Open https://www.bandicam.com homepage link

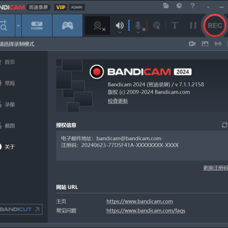140,202
